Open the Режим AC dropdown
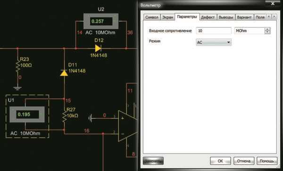This screenshot has height=171, width=283. tap(214, 42)
